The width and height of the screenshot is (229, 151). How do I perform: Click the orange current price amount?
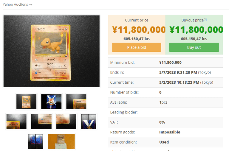139,29
